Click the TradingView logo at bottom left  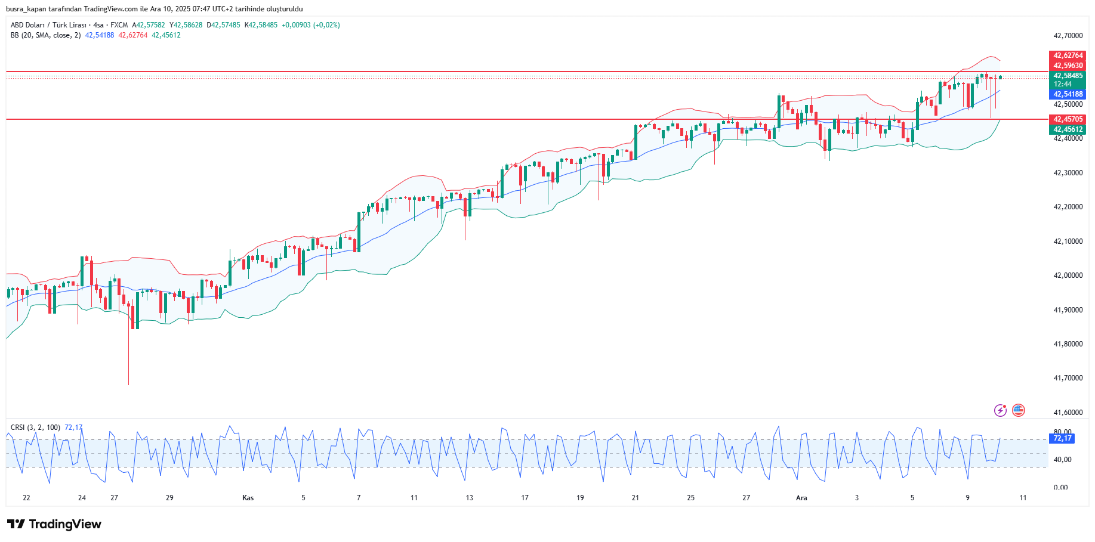[54, 524]
